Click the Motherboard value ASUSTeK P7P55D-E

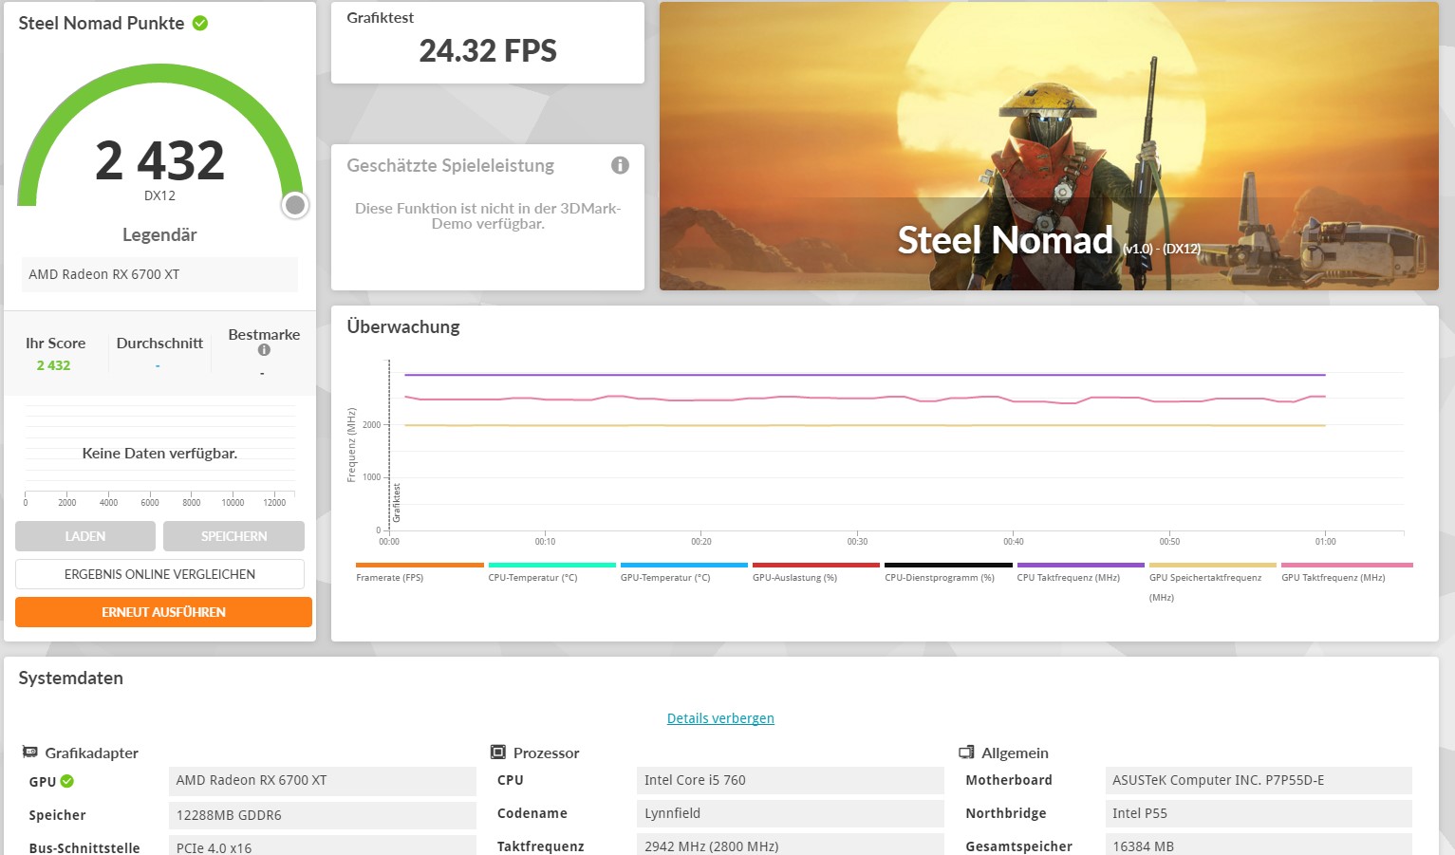pos(1259,780)
